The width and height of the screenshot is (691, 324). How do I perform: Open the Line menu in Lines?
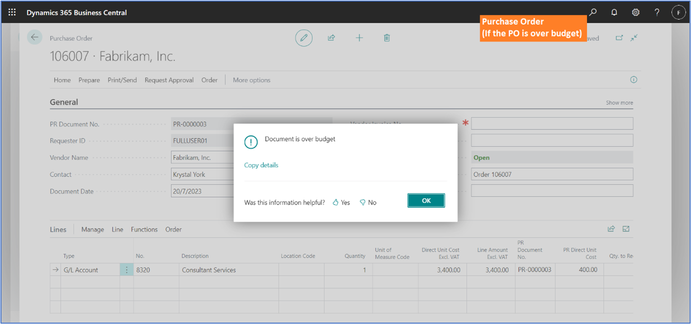(x=117, y=229)
